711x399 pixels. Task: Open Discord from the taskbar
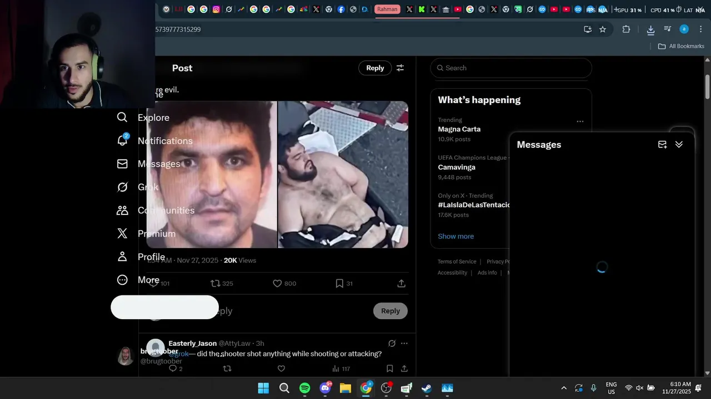point(326,388)
